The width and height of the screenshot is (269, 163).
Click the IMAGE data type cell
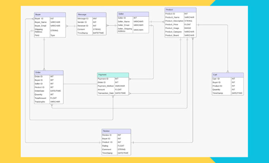pos(188,28)
